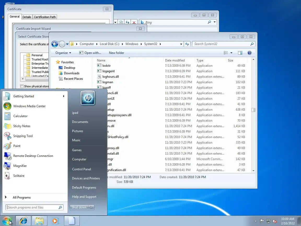Image resolution: width=301 pixels, height=226 pixels.
Task: Click the Shut down button
Action: coord(79,207)
